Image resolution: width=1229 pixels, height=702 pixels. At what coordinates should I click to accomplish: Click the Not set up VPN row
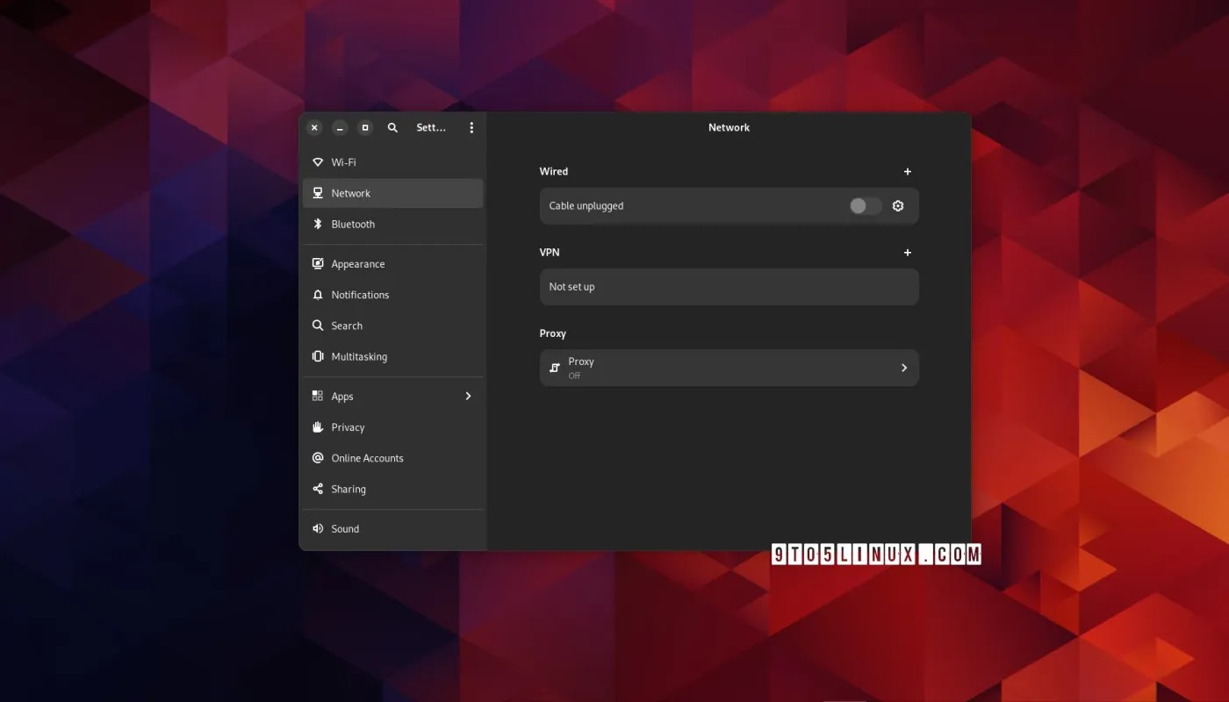(x=729, y=286)
